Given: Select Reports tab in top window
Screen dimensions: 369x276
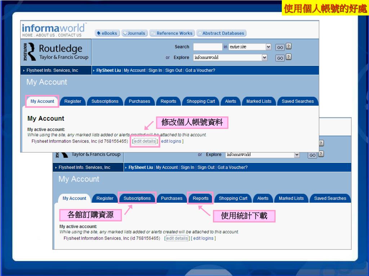Looking at the screenshot, I should 168,101.
